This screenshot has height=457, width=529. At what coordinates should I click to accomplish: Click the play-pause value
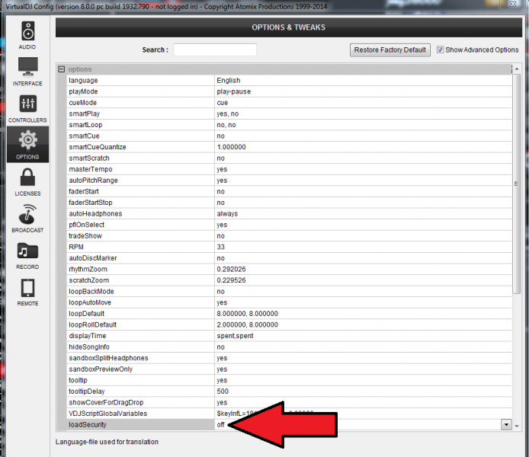[233, 91]
